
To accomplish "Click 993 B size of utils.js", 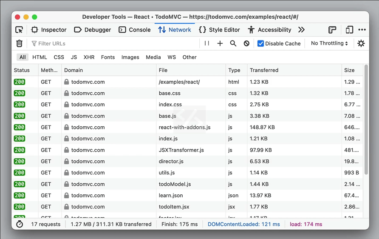I will [x=351, y=173].
